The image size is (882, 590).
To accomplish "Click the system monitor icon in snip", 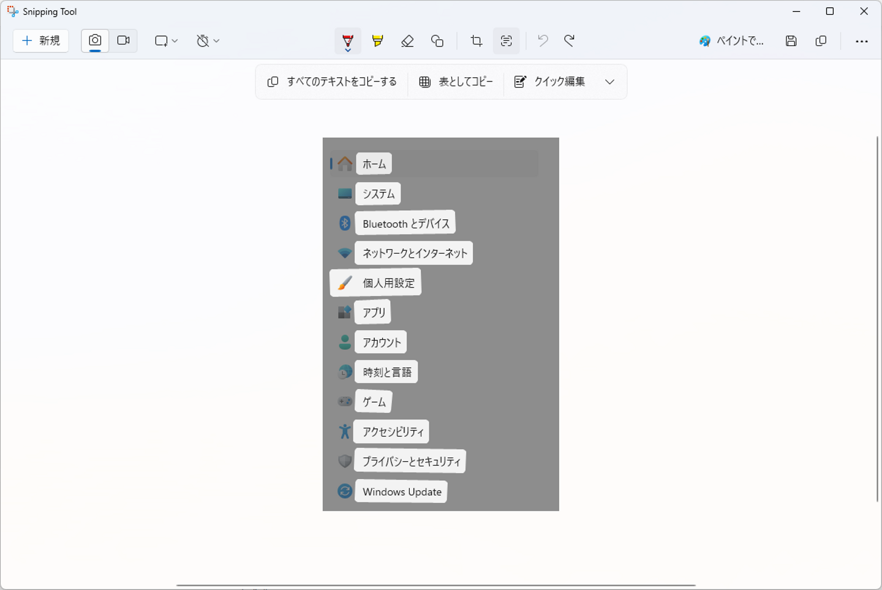I will coord(345,194).
